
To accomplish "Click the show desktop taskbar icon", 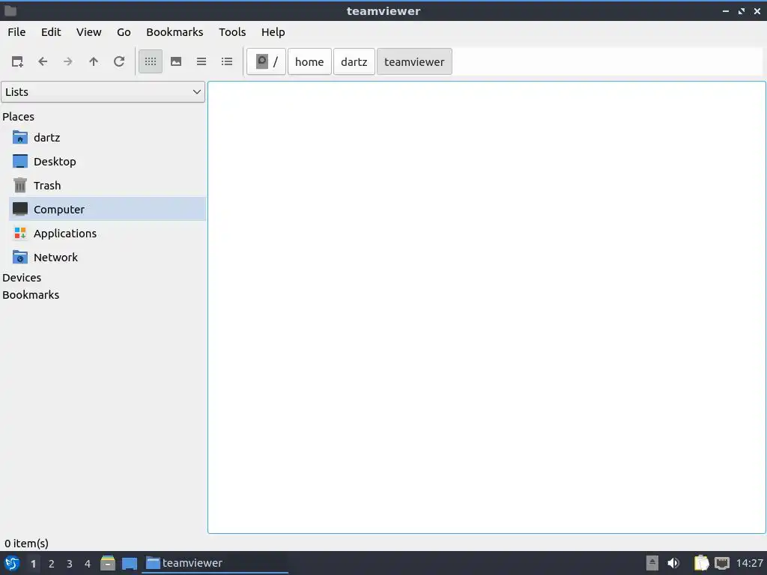I will [x=130, y=563].
